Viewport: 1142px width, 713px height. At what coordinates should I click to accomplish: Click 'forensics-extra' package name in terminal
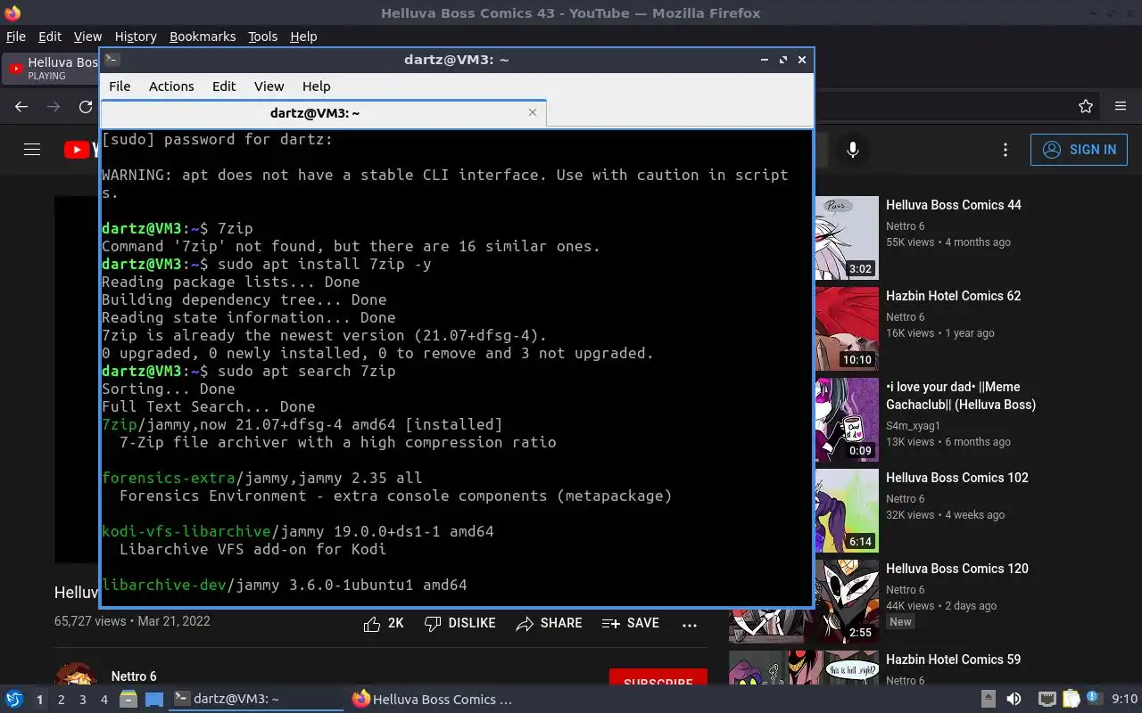click(x=169, y=478)
